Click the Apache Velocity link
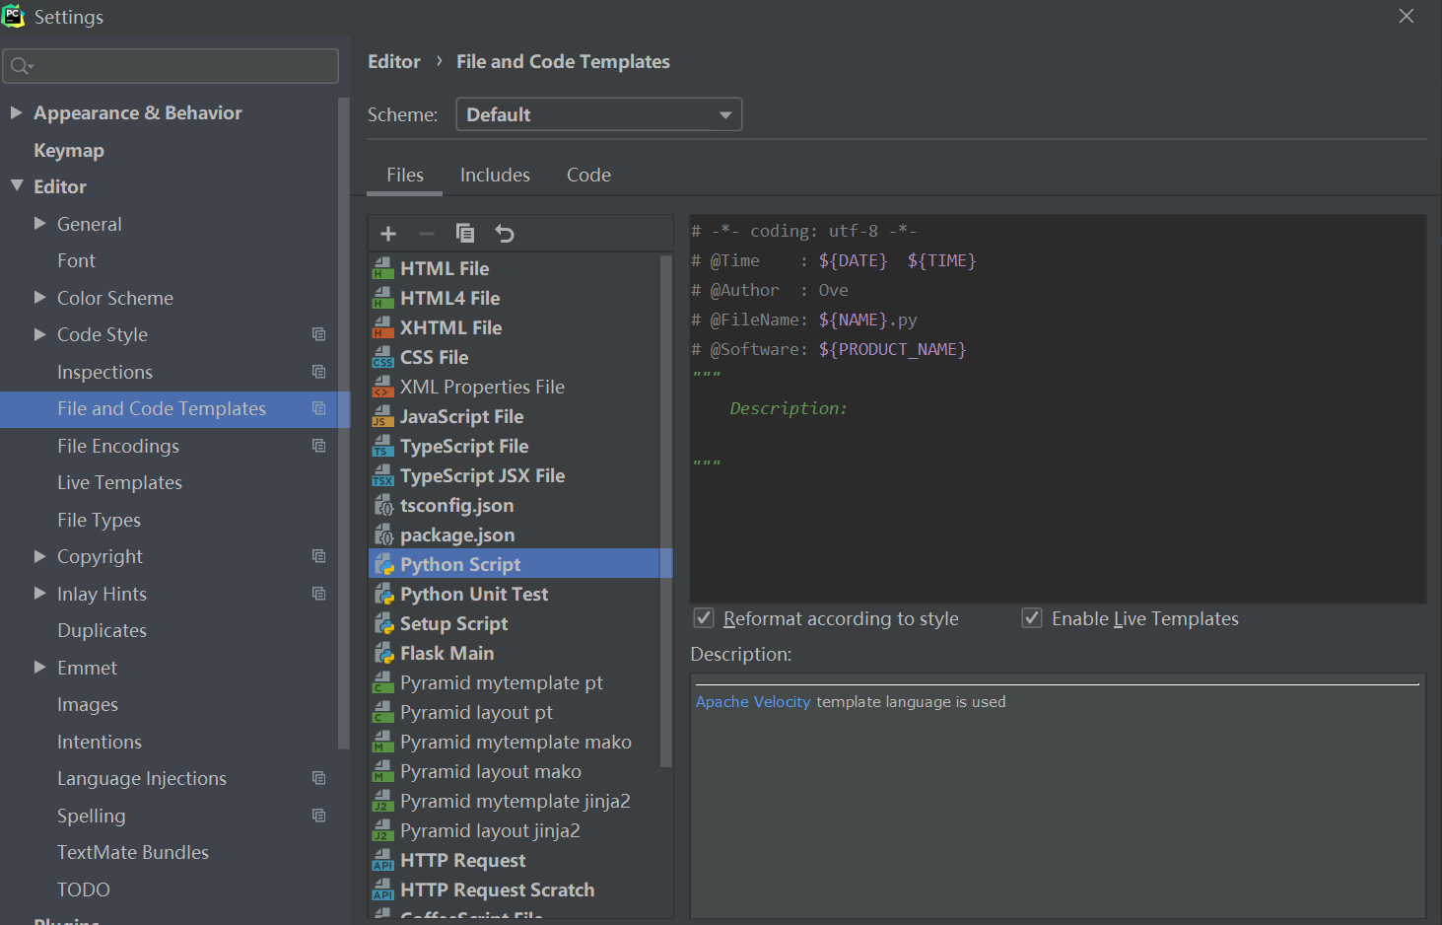 coord(753,701)
